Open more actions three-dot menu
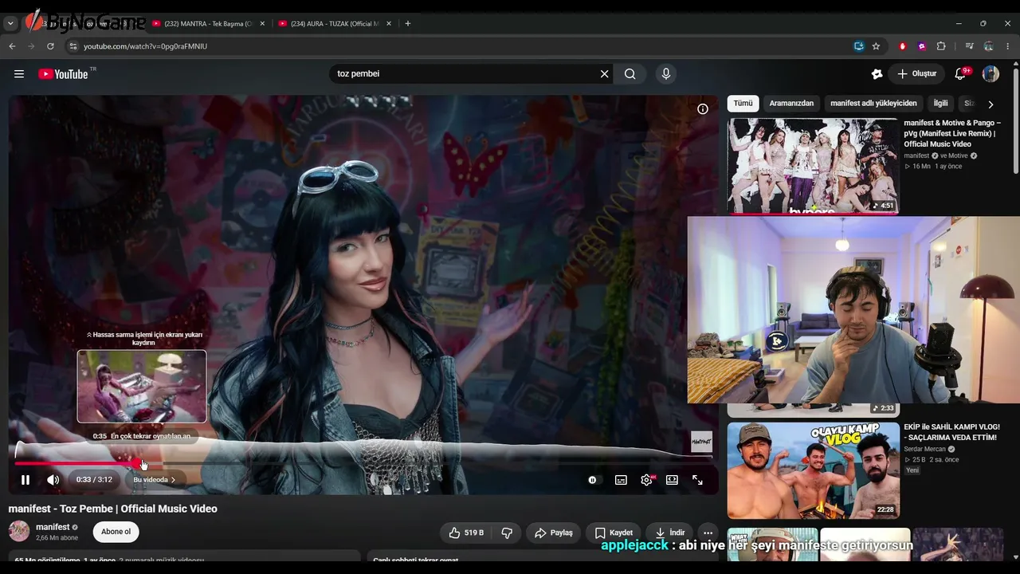The image size is (1020, 574). point(708,533)
